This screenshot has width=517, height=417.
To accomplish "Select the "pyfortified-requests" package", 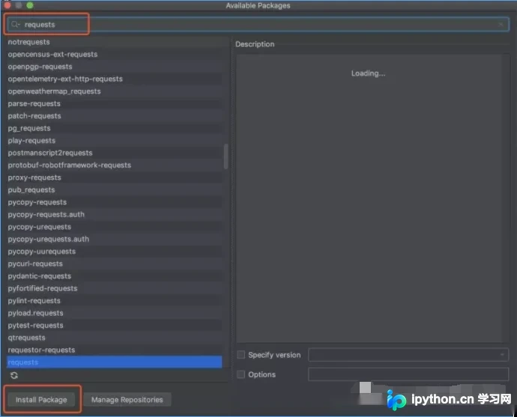I will pos(115,288).
